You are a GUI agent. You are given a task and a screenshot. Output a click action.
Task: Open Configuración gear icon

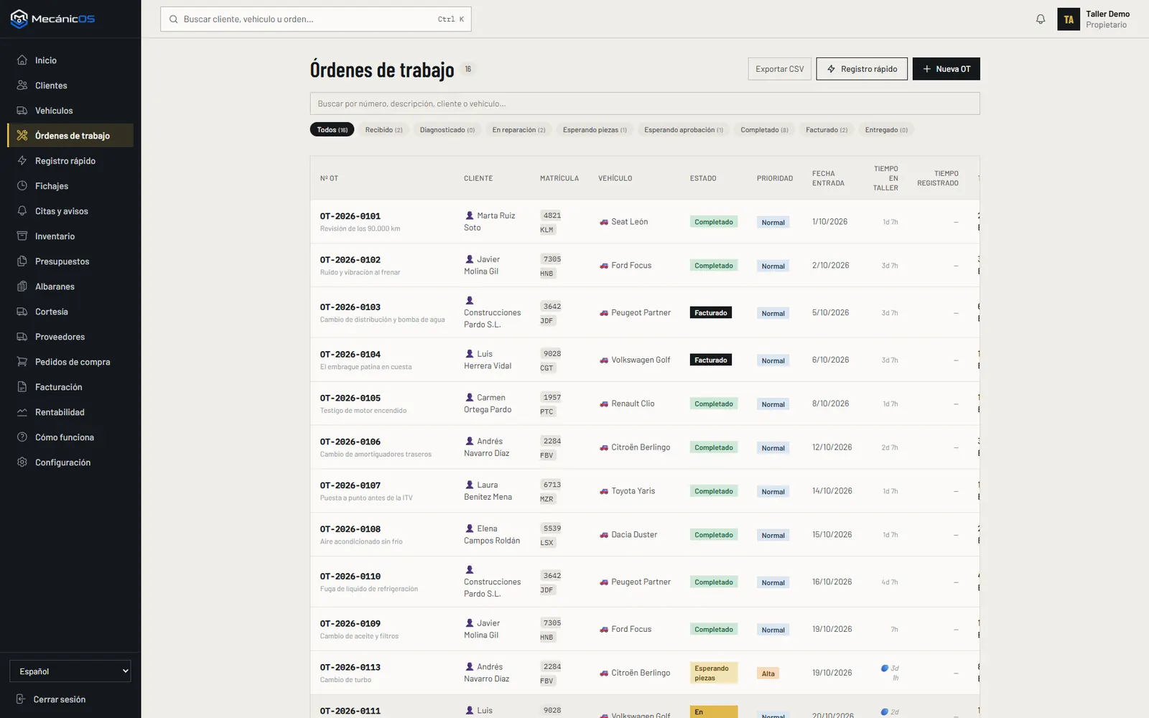tap(22, 462)
